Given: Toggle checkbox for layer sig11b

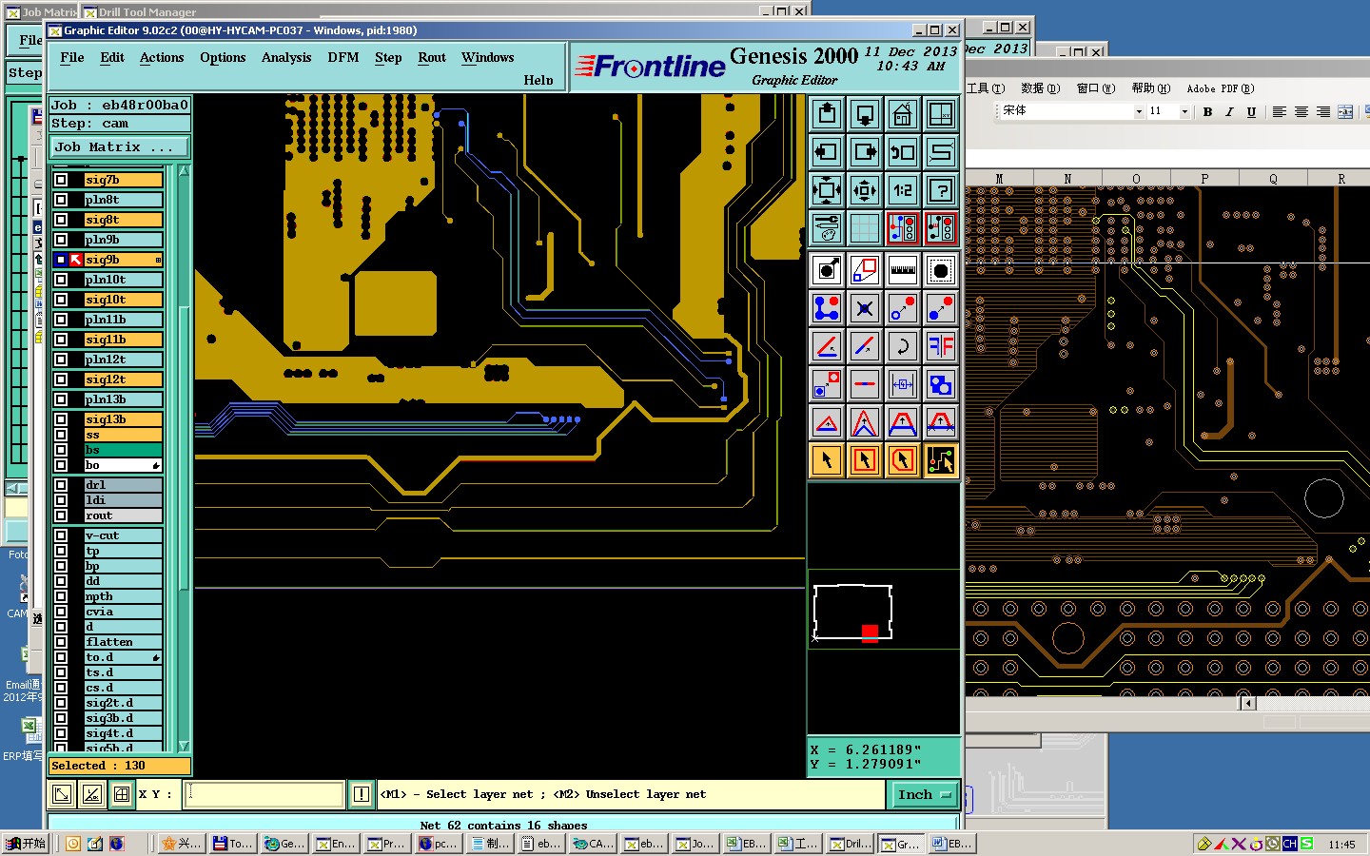Looking at the screenshot, I should (61, 339).
